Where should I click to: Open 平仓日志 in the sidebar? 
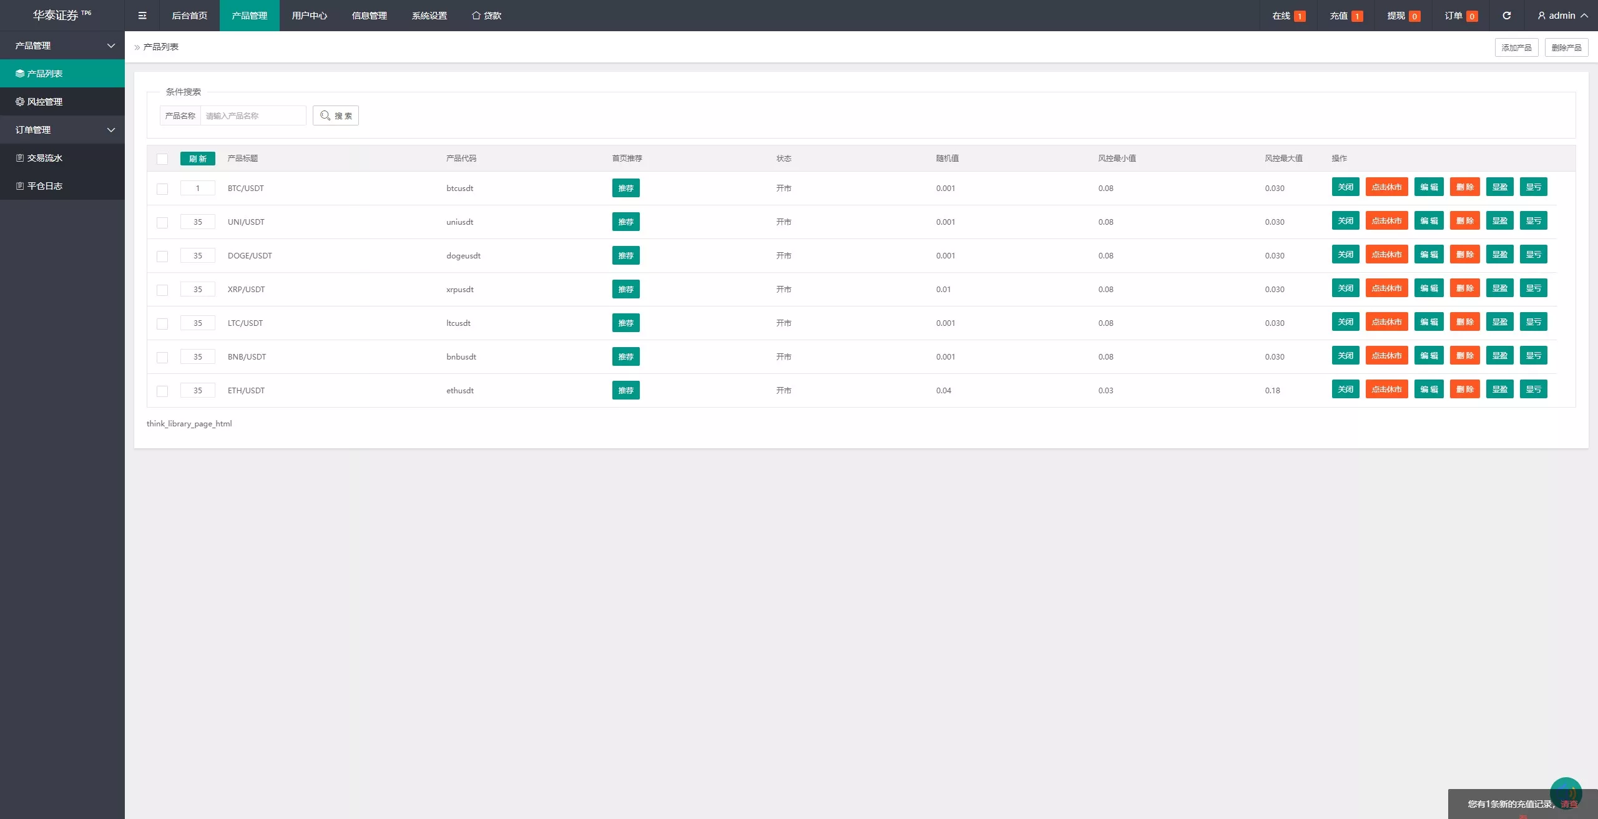click(x=62, y=186)
